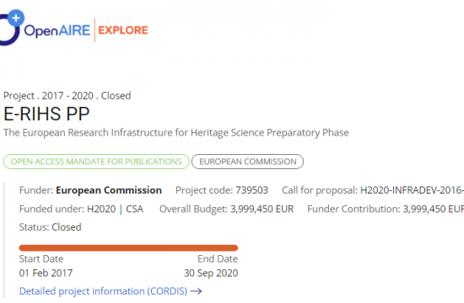Click the orange project timeline bar

tap(128, 247)
